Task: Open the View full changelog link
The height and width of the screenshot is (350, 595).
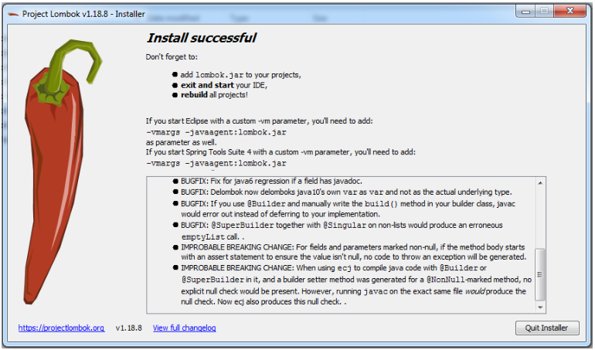Action: [x=185, y=328]
